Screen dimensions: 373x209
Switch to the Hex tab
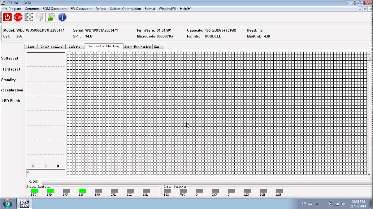159,46
